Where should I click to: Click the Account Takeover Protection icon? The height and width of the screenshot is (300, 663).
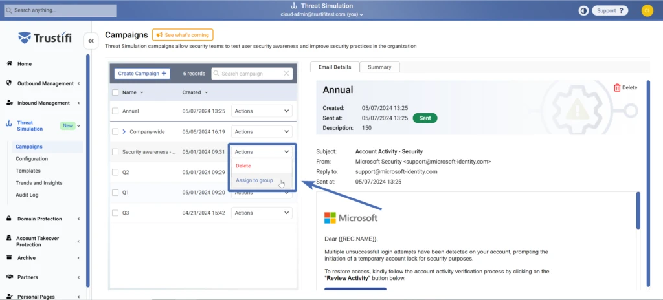(x=9, y=239)
